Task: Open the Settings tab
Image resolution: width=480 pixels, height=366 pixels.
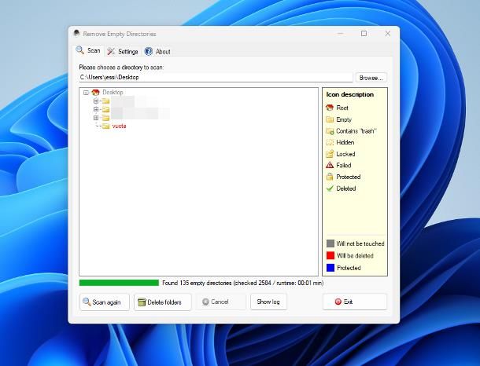Action: tap(123, 51)
